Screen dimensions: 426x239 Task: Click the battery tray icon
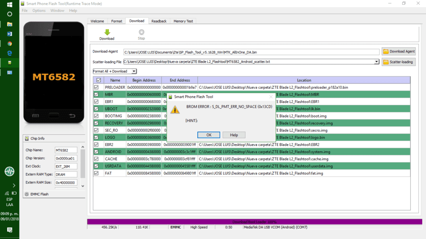pos(14,193)
